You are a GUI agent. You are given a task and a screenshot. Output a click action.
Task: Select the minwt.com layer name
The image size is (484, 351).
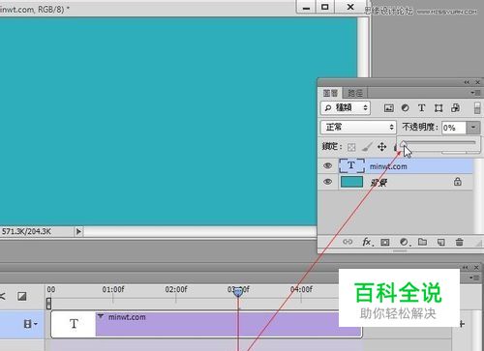click(388, 166)
